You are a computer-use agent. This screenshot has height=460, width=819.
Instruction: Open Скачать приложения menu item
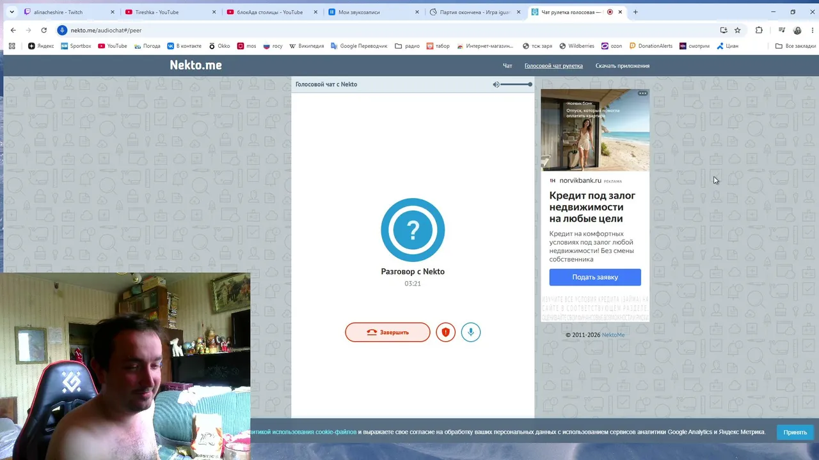click(623, 66)
